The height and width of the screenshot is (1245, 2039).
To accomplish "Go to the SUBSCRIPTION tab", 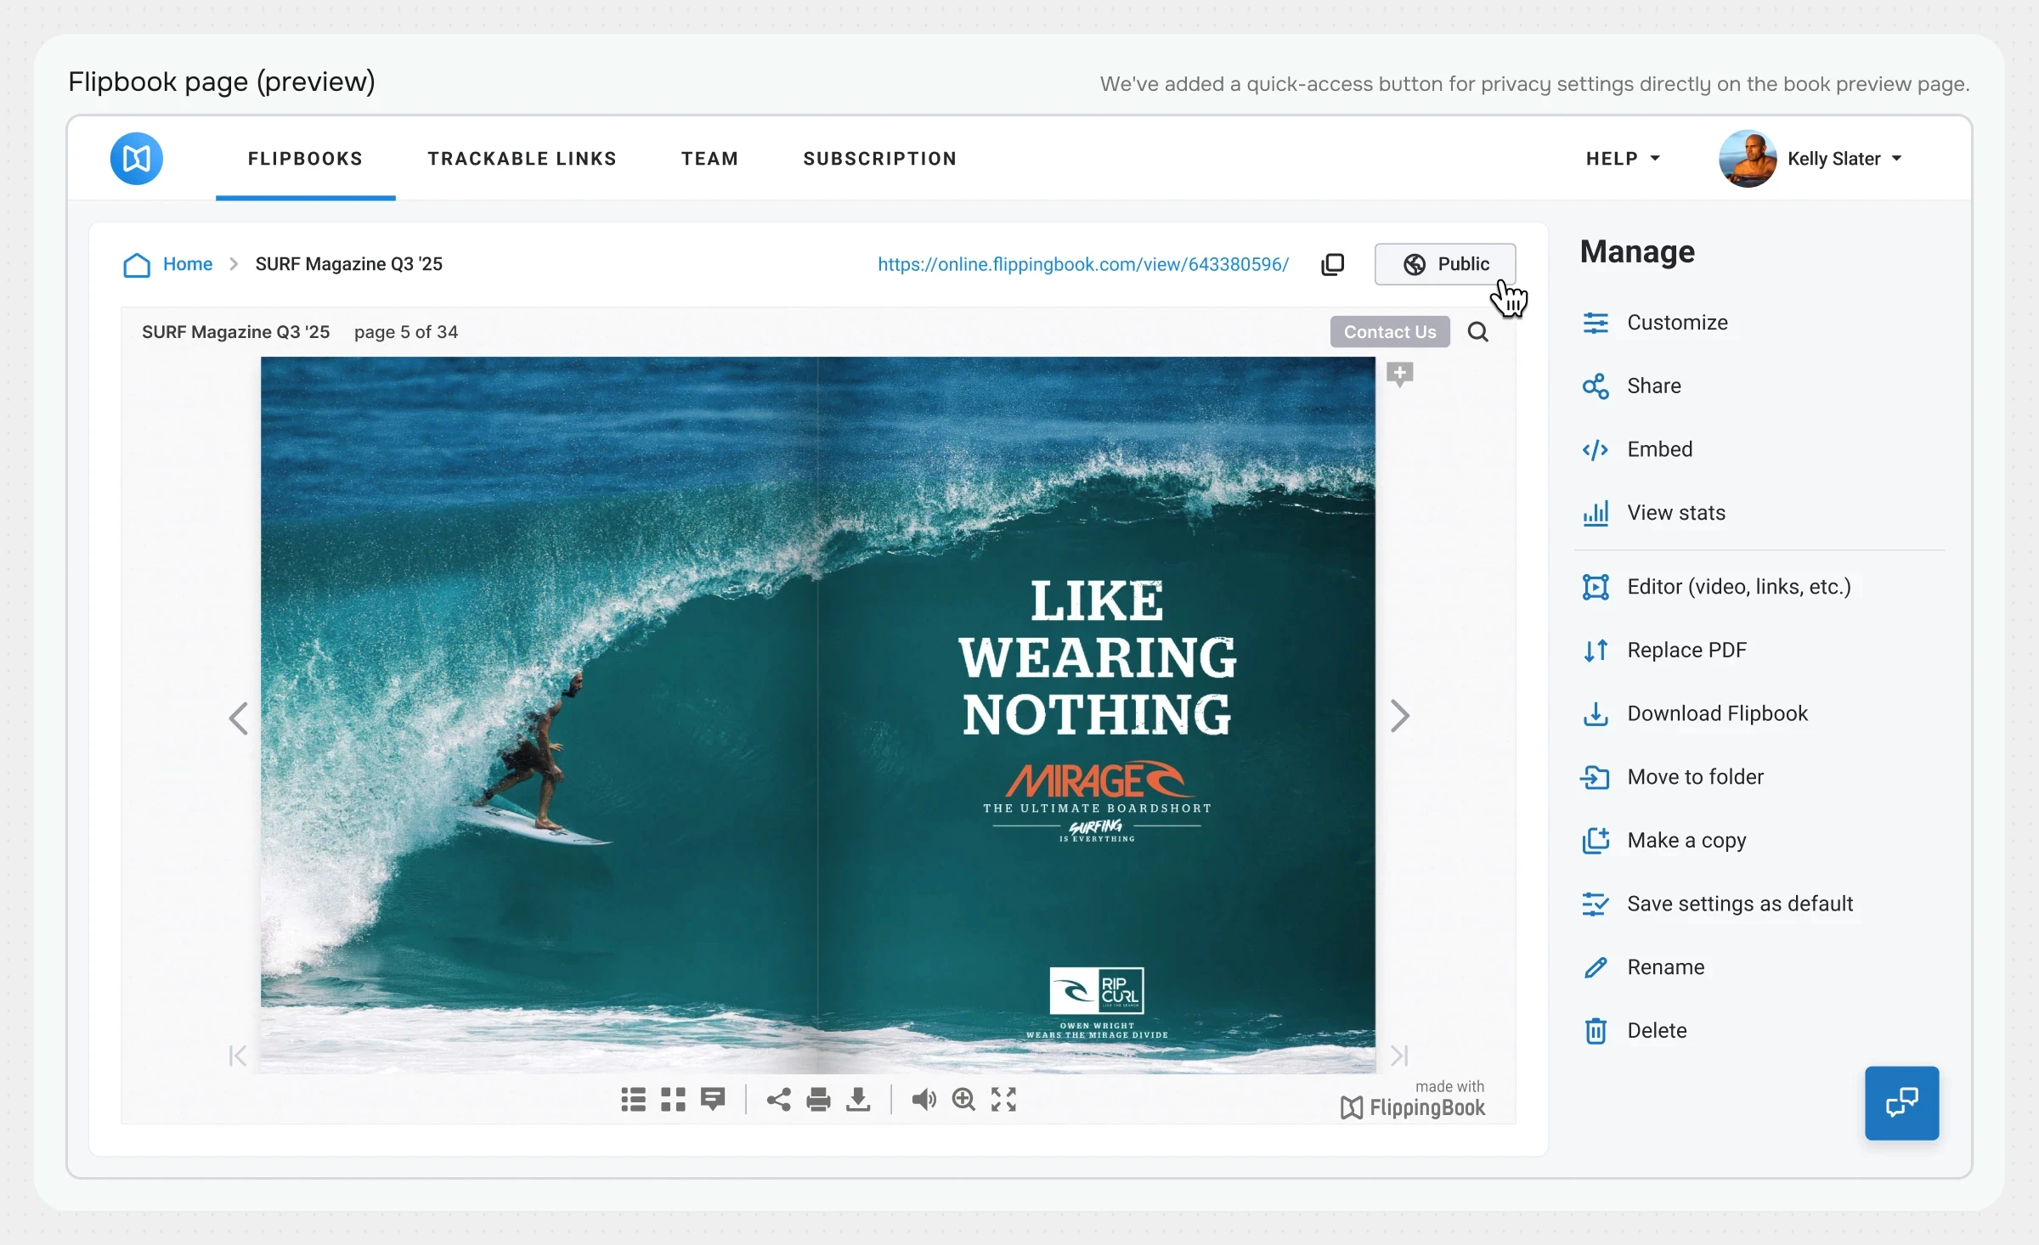I will (x=880, y=159).
